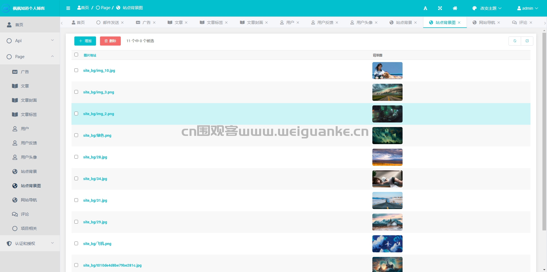Viewport: 547px width, 272px height.
Task: Check the box for site_bg/28.jpg
Action: [x=76, y=157]
